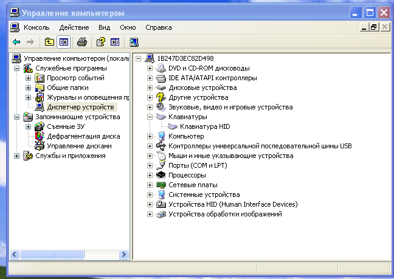This screenshot has height=279, width=394.
Task: Select the computer name 1B247D3EC82D498
Action: tap(185, 58)
